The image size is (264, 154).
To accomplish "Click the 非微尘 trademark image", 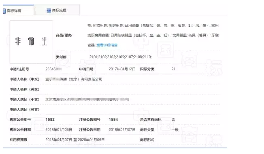I will click(x=31, y=42).
